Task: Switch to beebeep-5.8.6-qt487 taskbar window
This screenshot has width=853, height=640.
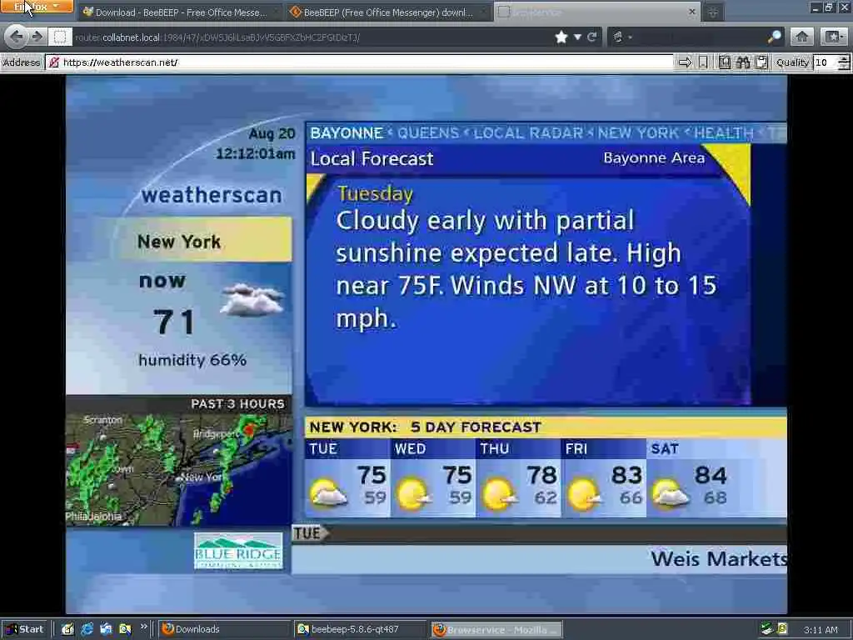Action: point(360,630)
